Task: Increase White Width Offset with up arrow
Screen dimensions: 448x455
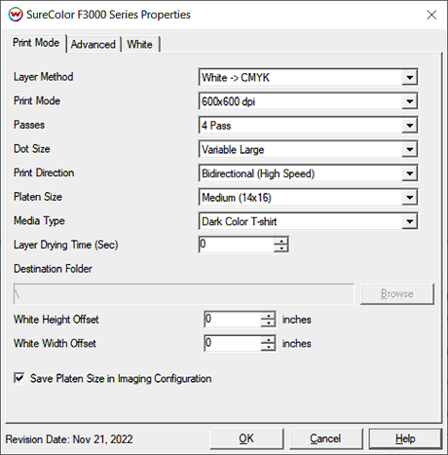Action: (268, 340)
